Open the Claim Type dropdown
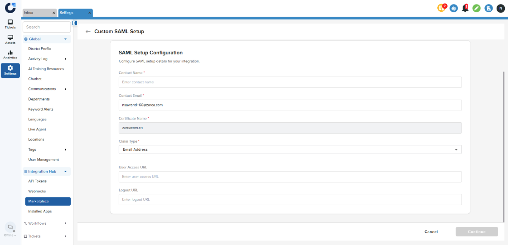This screenshot has width=508, height=245. tap(290, 149)
